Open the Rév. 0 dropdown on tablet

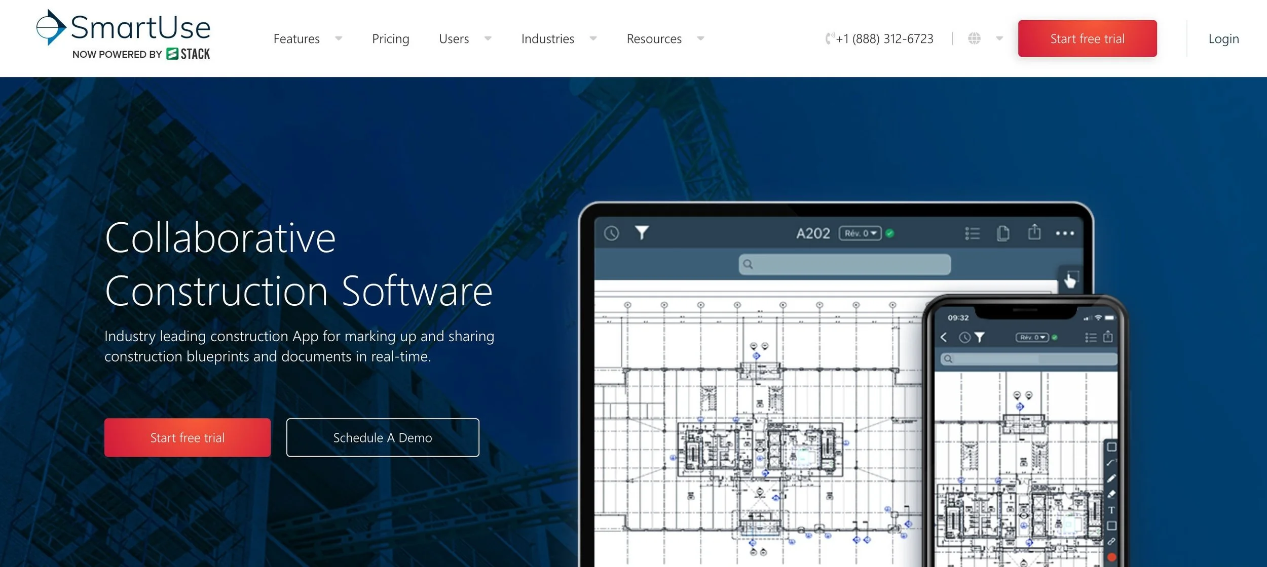coord(860,233)
